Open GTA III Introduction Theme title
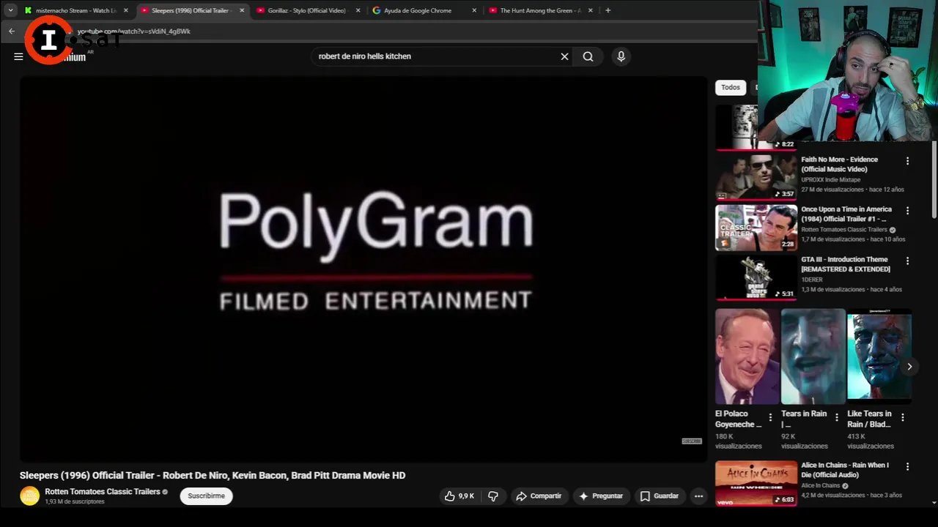 846,263
